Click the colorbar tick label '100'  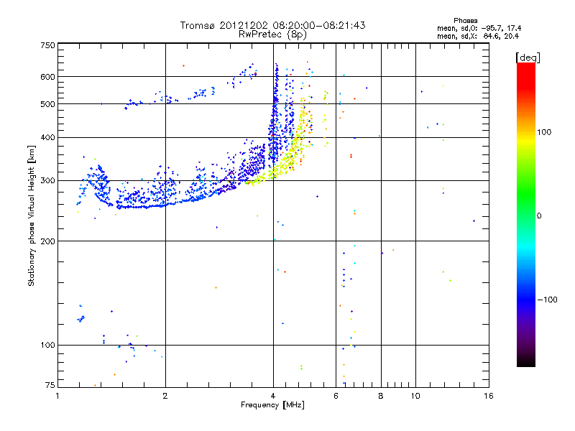(544, 132)
